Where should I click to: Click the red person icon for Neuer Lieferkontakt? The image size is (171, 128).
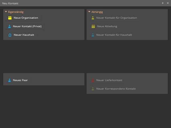[93, 80]
